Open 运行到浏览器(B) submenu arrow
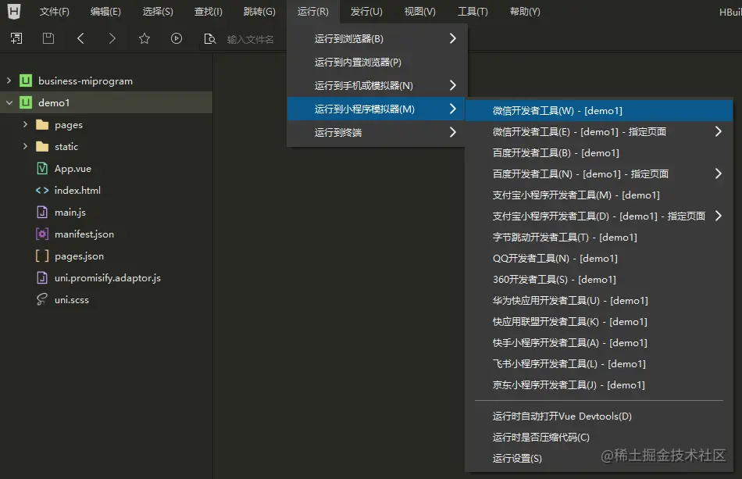Image resolution: width=742 pixels, height=479 pixels. point(453,38)
